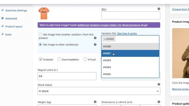Open the Product layout tab
The height and width of the screenshot is (106, 189).
coord(14,26)
